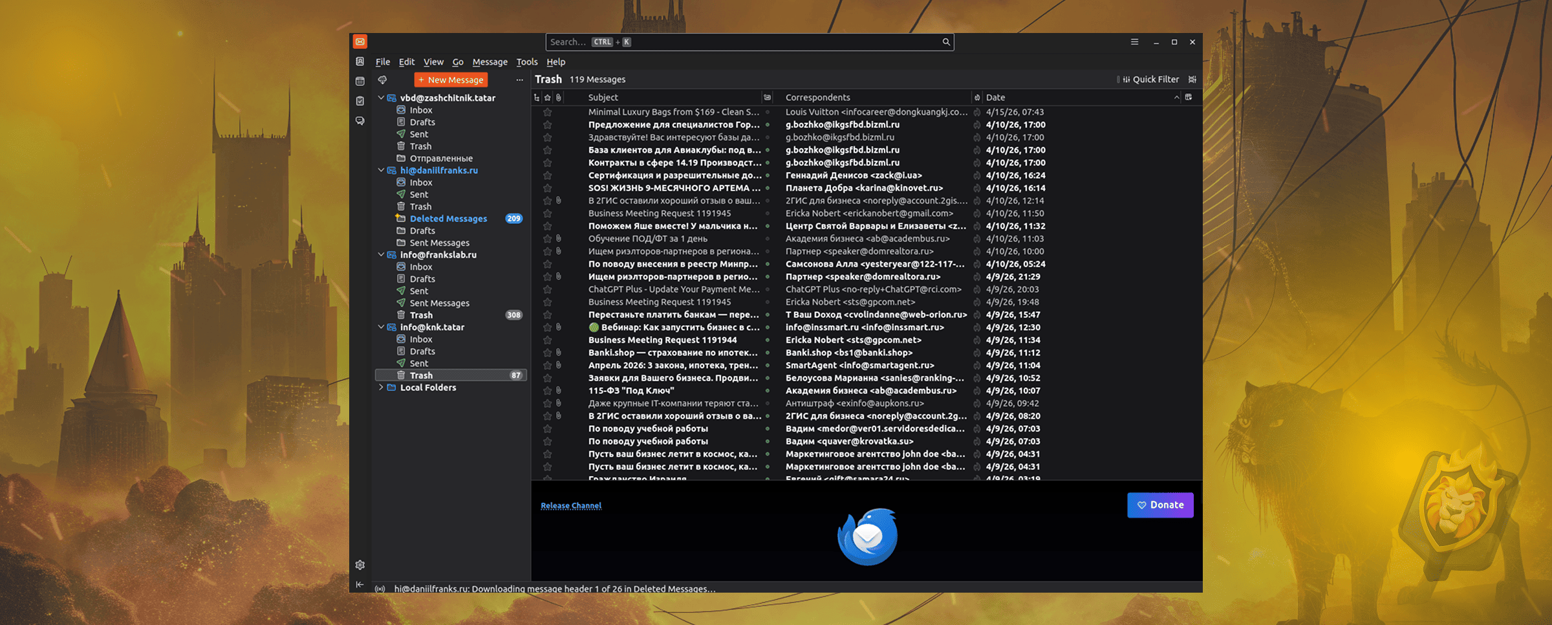Image resolution: width=1552 pixels, height=625 pixels.
Task: Open the View menu
Action: [x=433, y=62]
